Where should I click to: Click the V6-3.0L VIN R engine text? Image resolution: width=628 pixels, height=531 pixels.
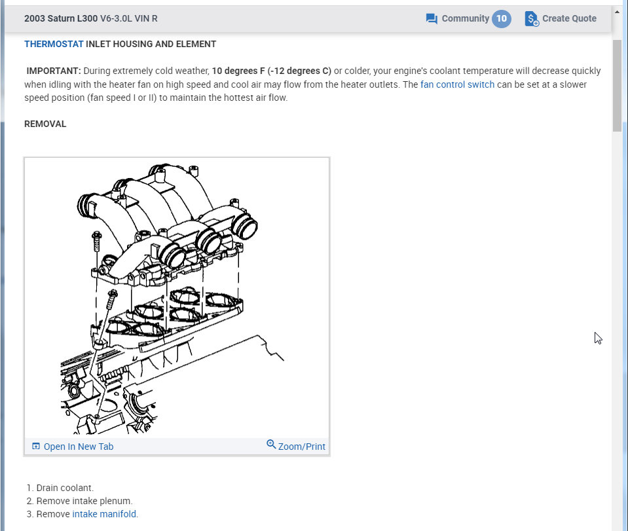(129, 18)
